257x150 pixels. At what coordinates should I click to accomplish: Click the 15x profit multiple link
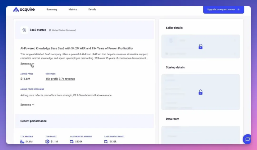pyautogui.click(x=51, y=79)
